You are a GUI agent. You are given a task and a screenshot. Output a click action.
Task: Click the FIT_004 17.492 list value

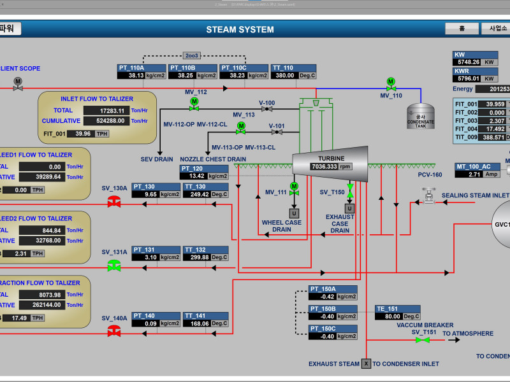492,129
